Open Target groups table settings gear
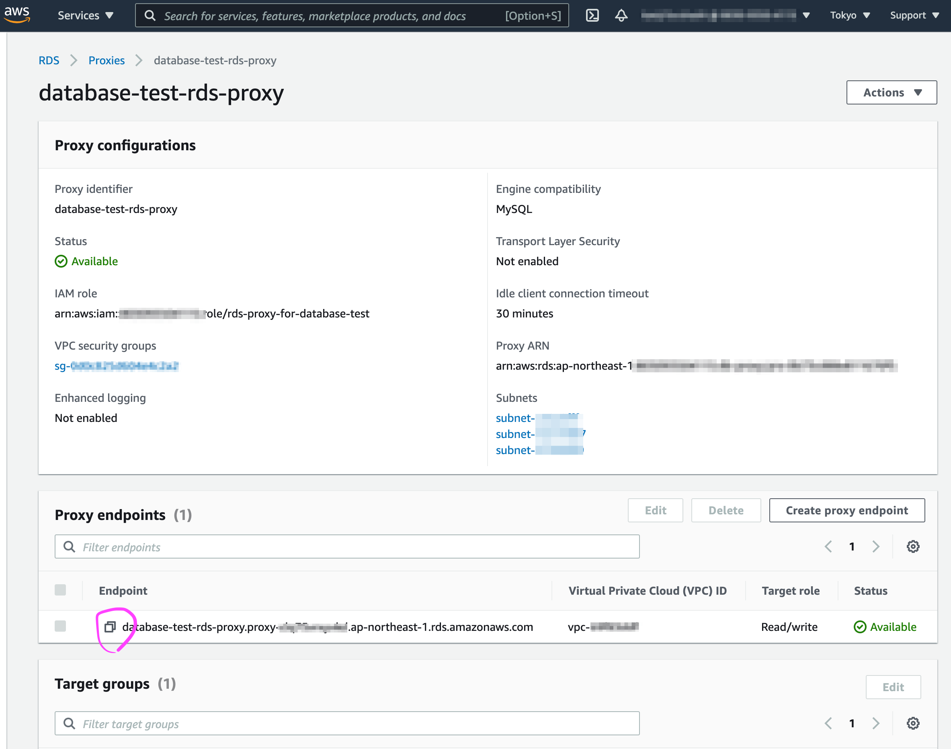The width and height of the screenshot is (951, 749). (x=913, y=723)
